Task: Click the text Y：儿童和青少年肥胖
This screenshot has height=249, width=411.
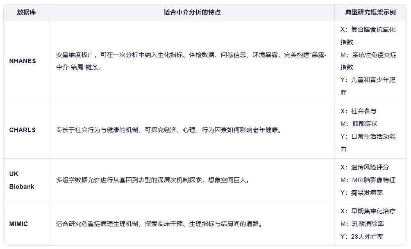Action: [368, 86]
